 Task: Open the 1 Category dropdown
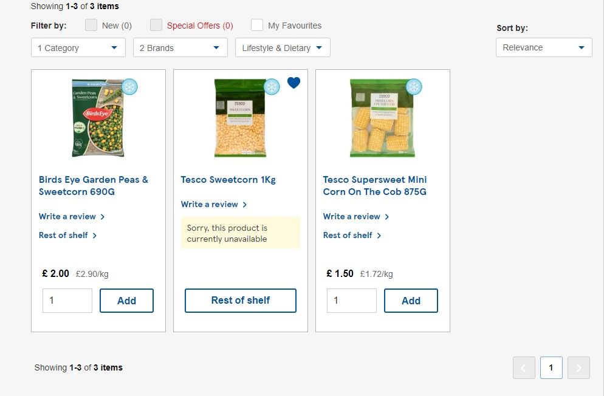coord(78,48)
